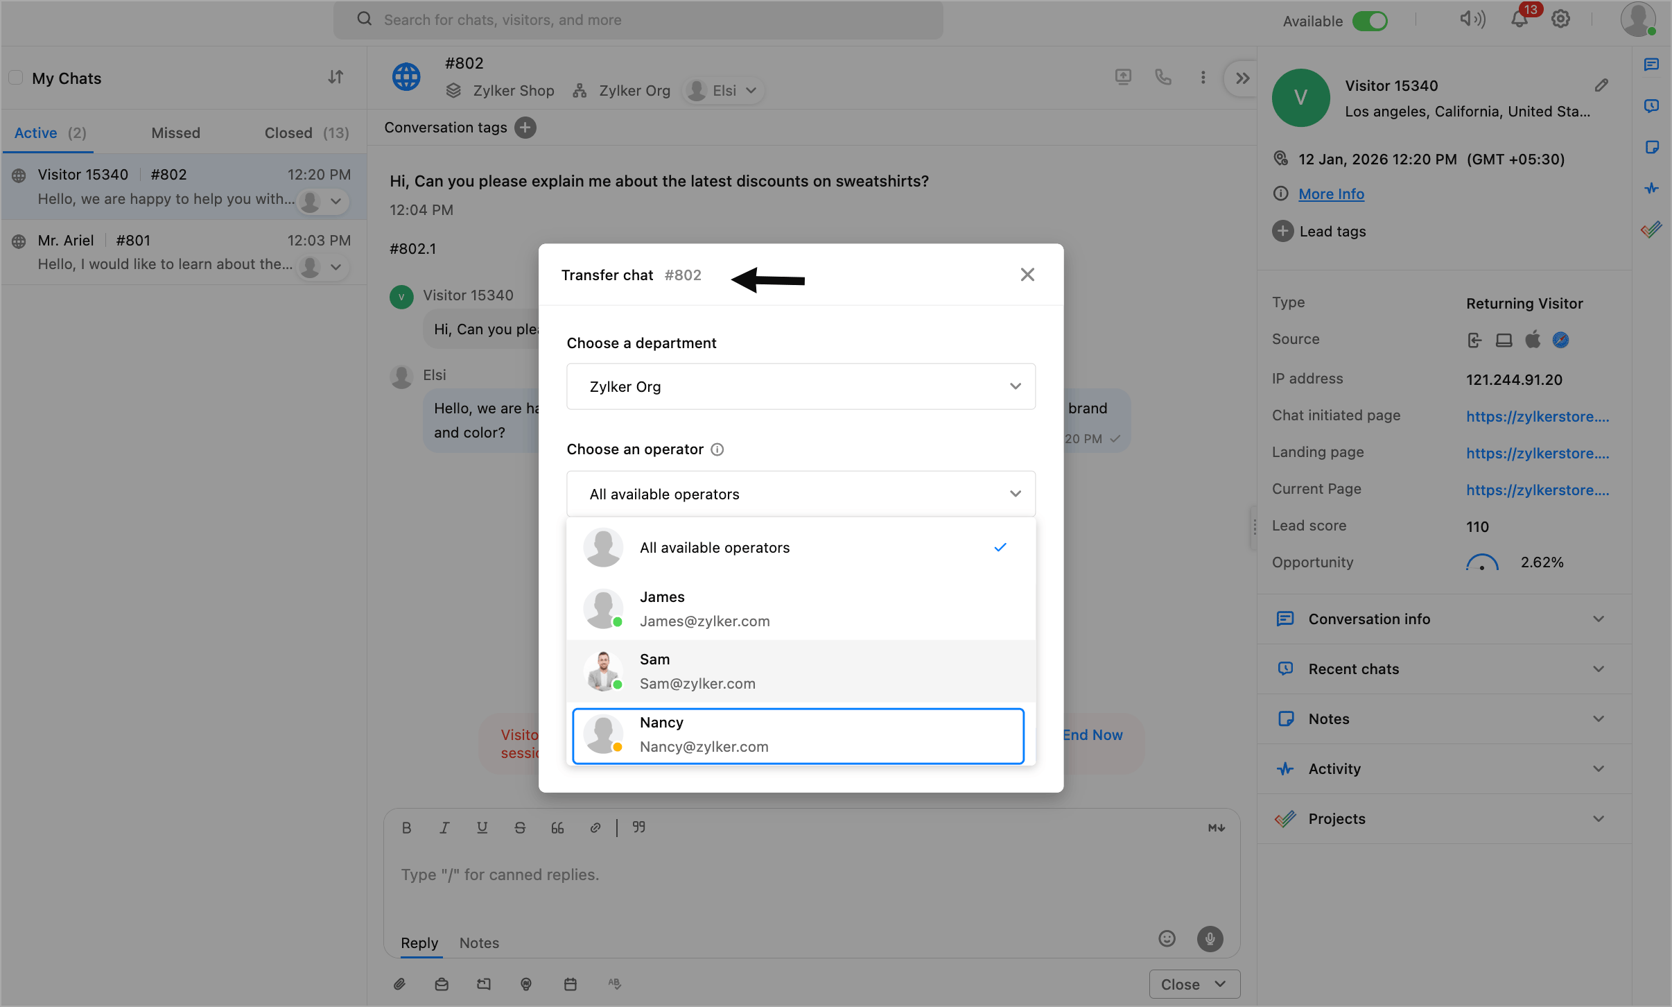This screenshot has width=1672, height=1007.
Task: Click the phone call icon in chat header
Action: (x=1162, y=77)
